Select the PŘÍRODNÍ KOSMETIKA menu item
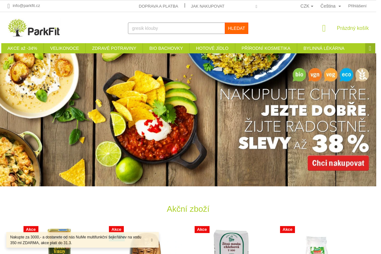 pos(266,48)
